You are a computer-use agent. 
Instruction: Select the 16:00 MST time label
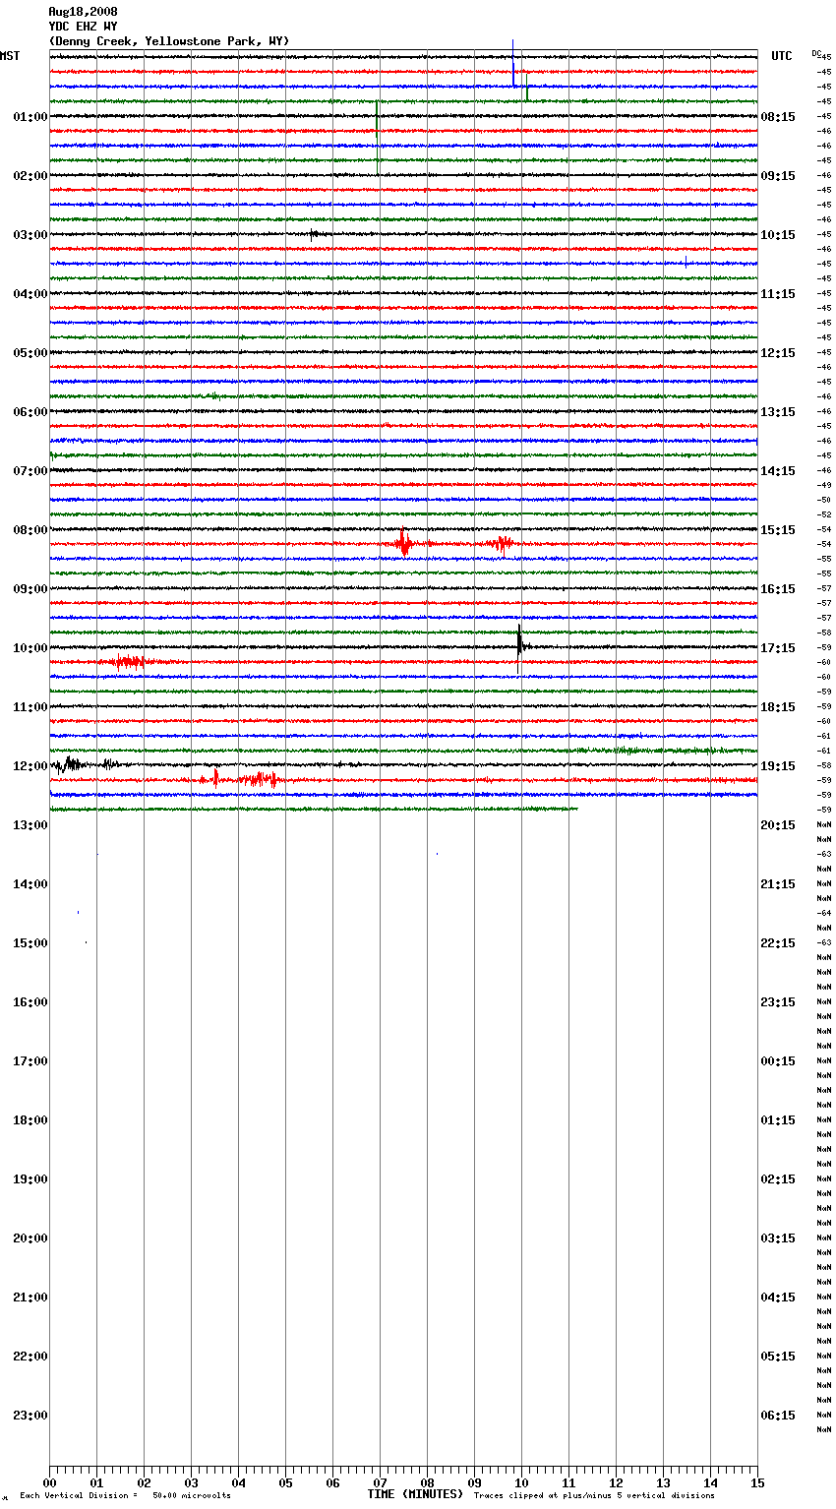30,1002
